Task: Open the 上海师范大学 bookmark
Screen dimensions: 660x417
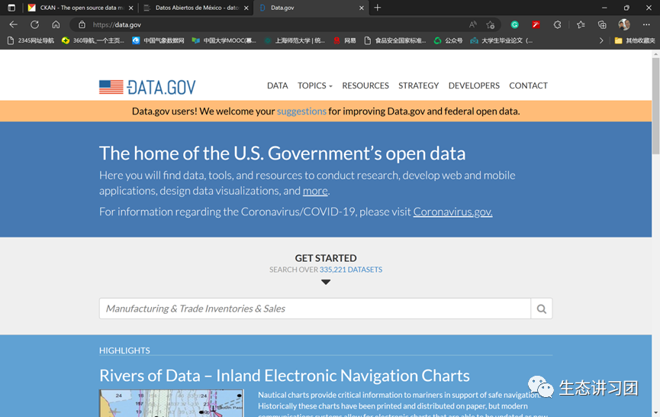Action: coord(295,40)
